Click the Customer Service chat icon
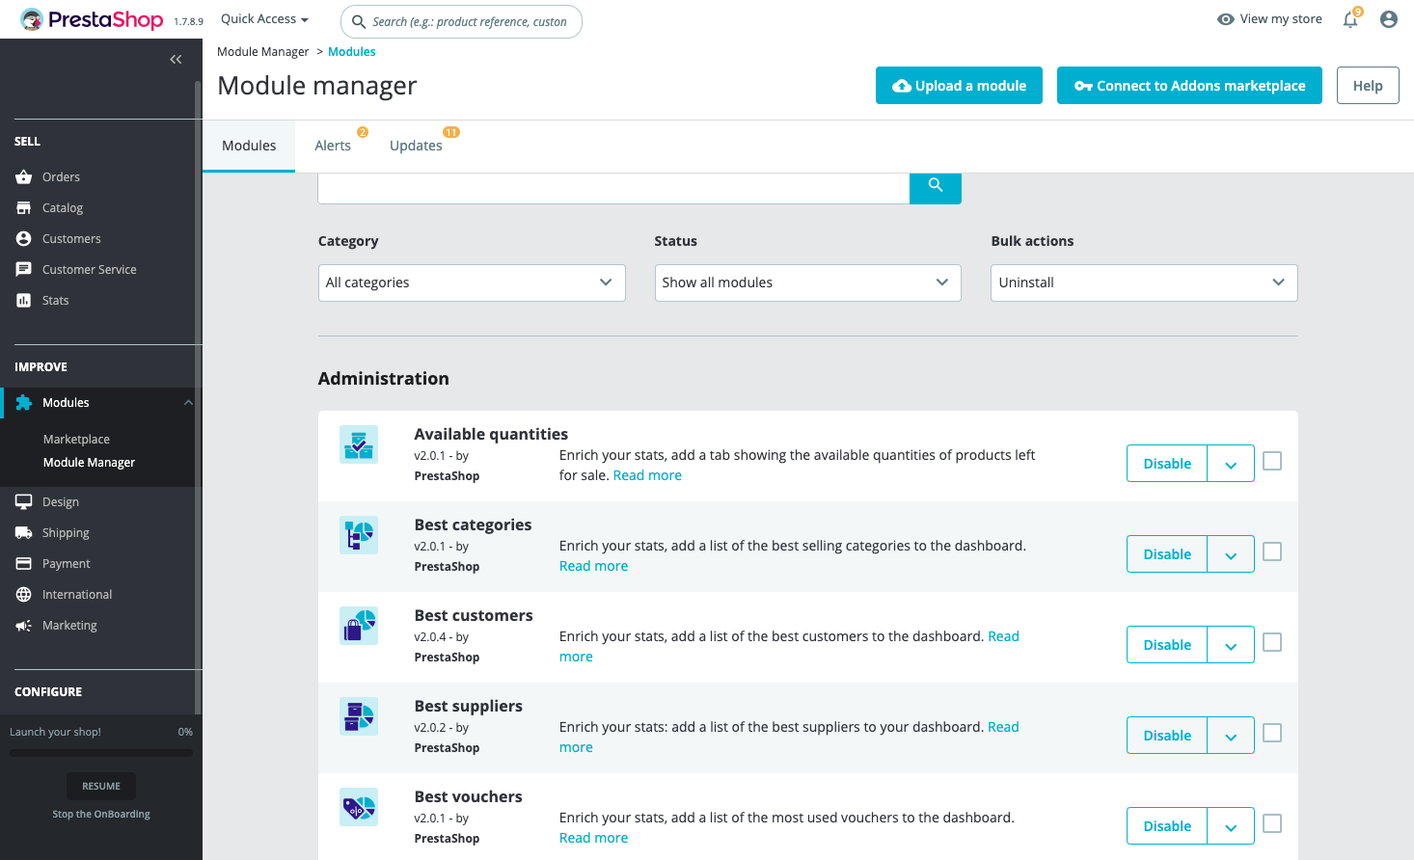 point(24,270)
